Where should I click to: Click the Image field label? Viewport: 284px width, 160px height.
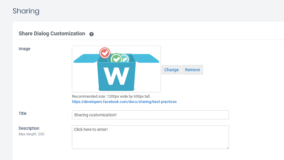[x=25, y=49]
